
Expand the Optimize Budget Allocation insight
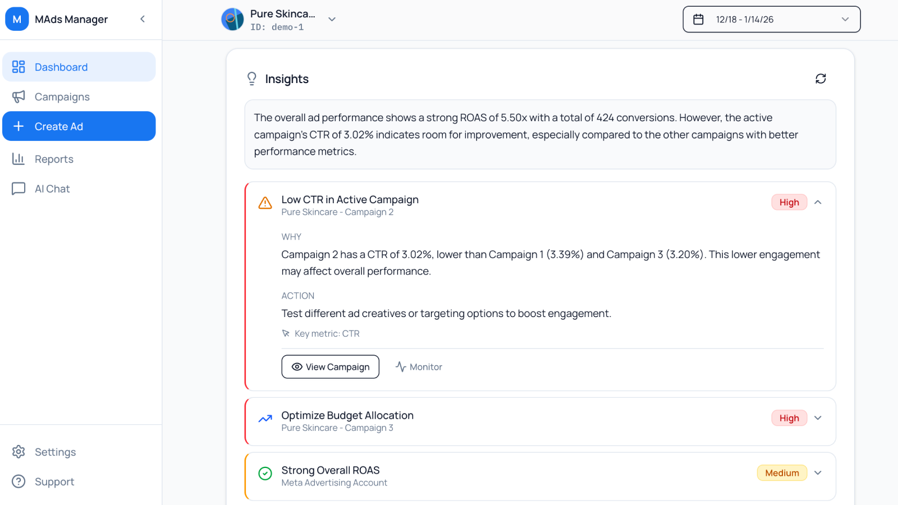point(818,418)
